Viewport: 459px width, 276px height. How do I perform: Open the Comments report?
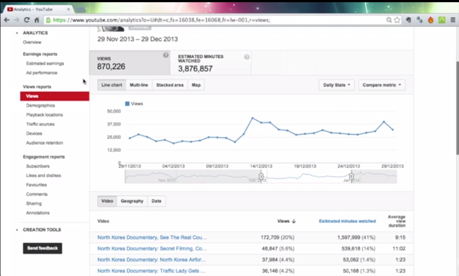coord(37,194)
